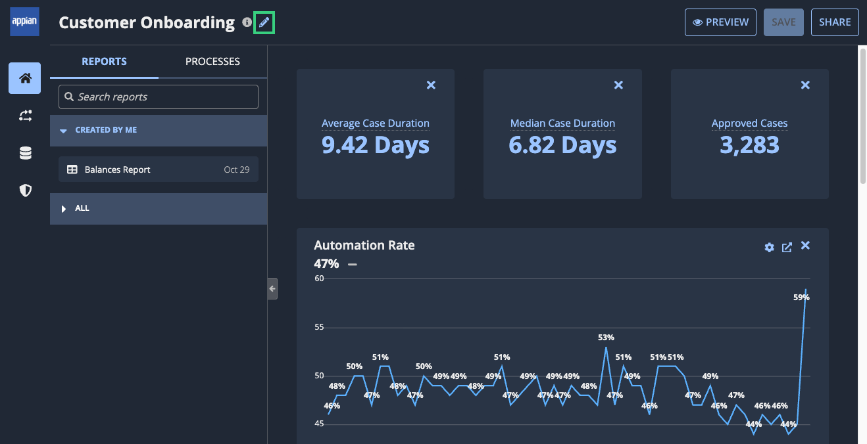Click the vertical page scrollbar
867x444 pixels.
(862, 115)
